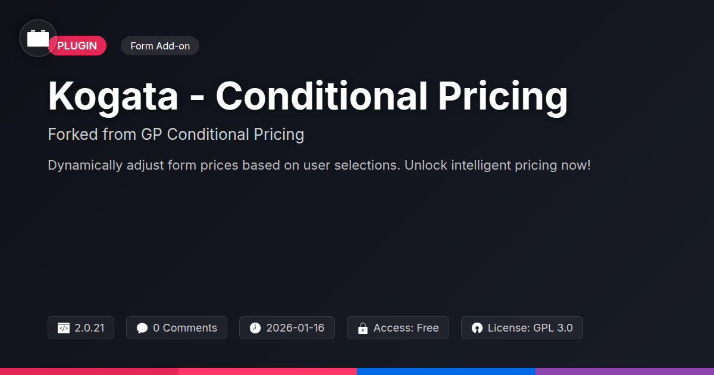
Task: Click the dynamically adjust form prices description
Action: click(x=319, y=165)
